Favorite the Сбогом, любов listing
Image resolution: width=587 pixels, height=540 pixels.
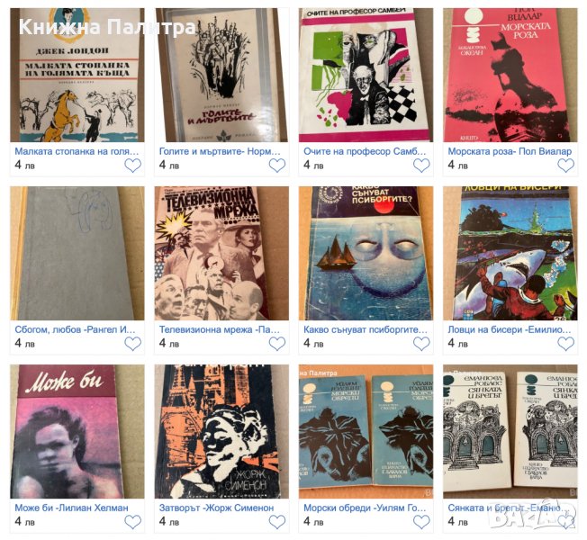[133, 344]
